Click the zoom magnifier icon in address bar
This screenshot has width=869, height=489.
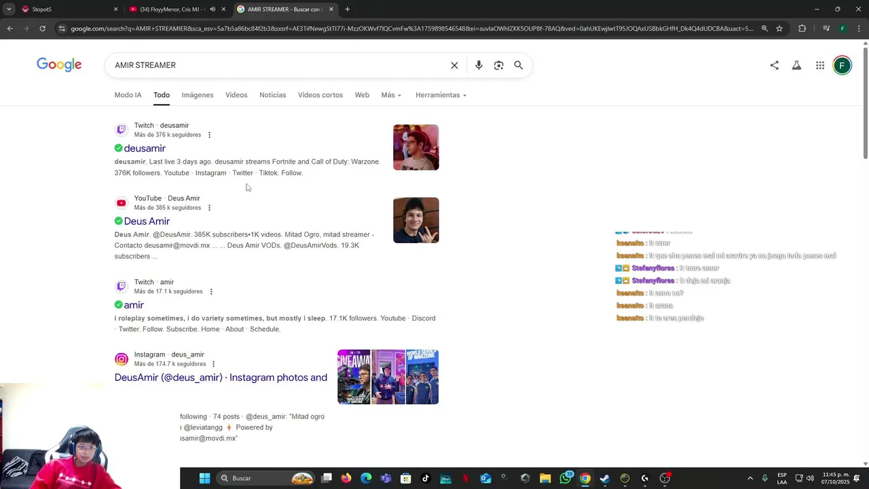click(764, 29)
